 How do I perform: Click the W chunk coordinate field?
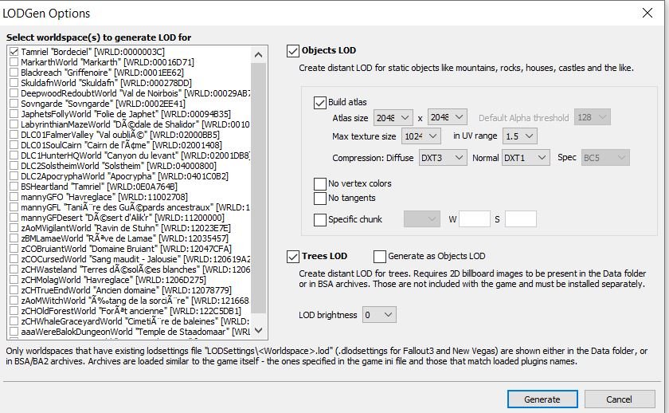[x=475, y=219]
